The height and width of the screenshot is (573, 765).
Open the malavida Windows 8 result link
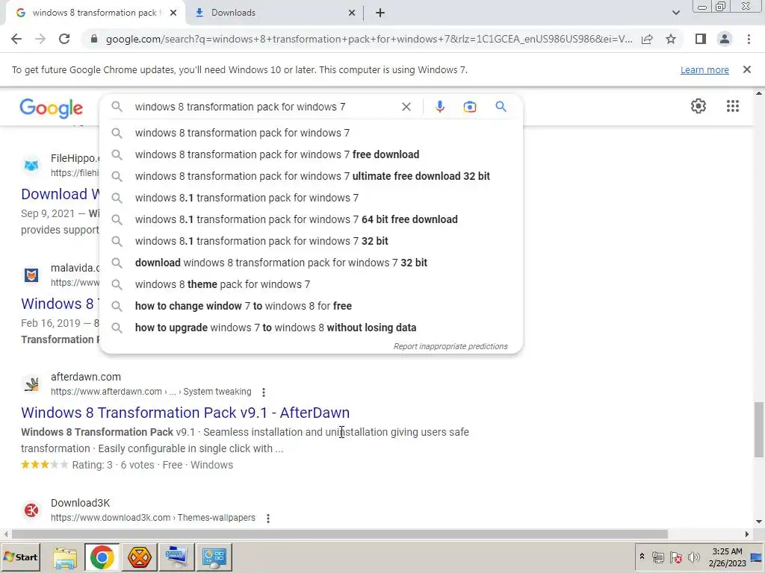[60, 304]
